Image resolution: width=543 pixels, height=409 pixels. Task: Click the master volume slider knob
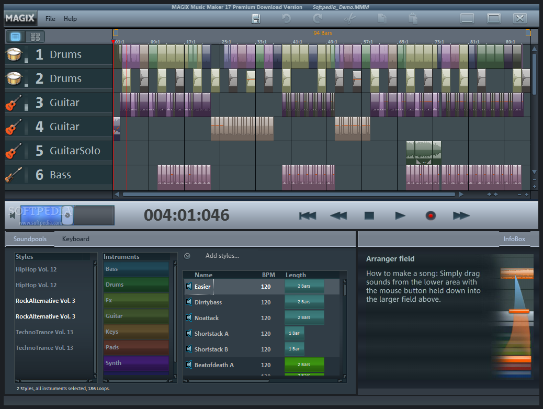(67, 215)
